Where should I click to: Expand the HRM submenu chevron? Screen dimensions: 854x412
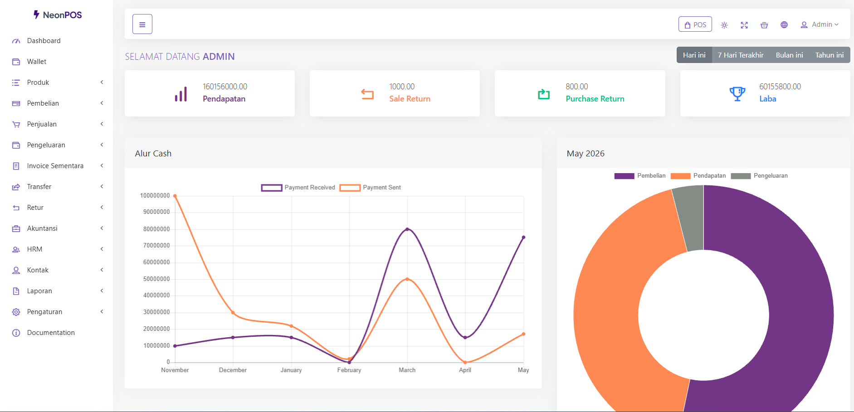102,249
